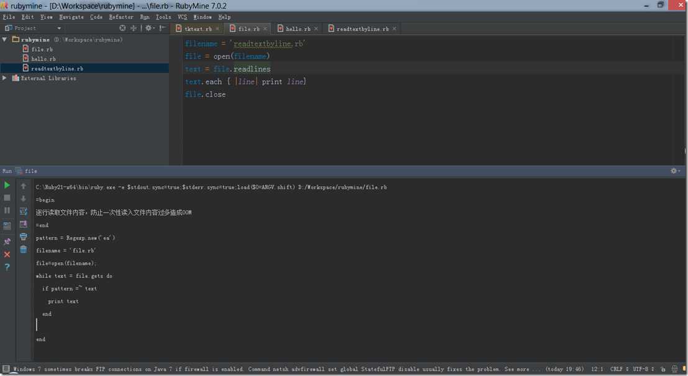Pin the Run tab icon

click(7, 241)
